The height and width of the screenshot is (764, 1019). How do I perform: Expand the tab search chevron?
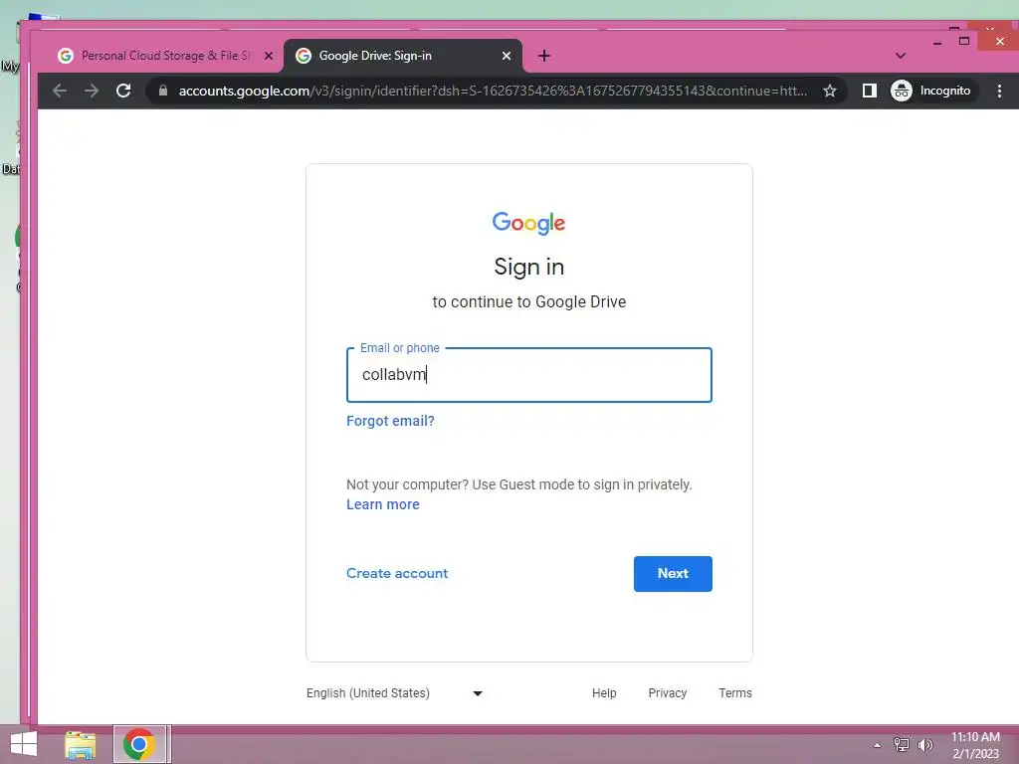tap(900, 56)
